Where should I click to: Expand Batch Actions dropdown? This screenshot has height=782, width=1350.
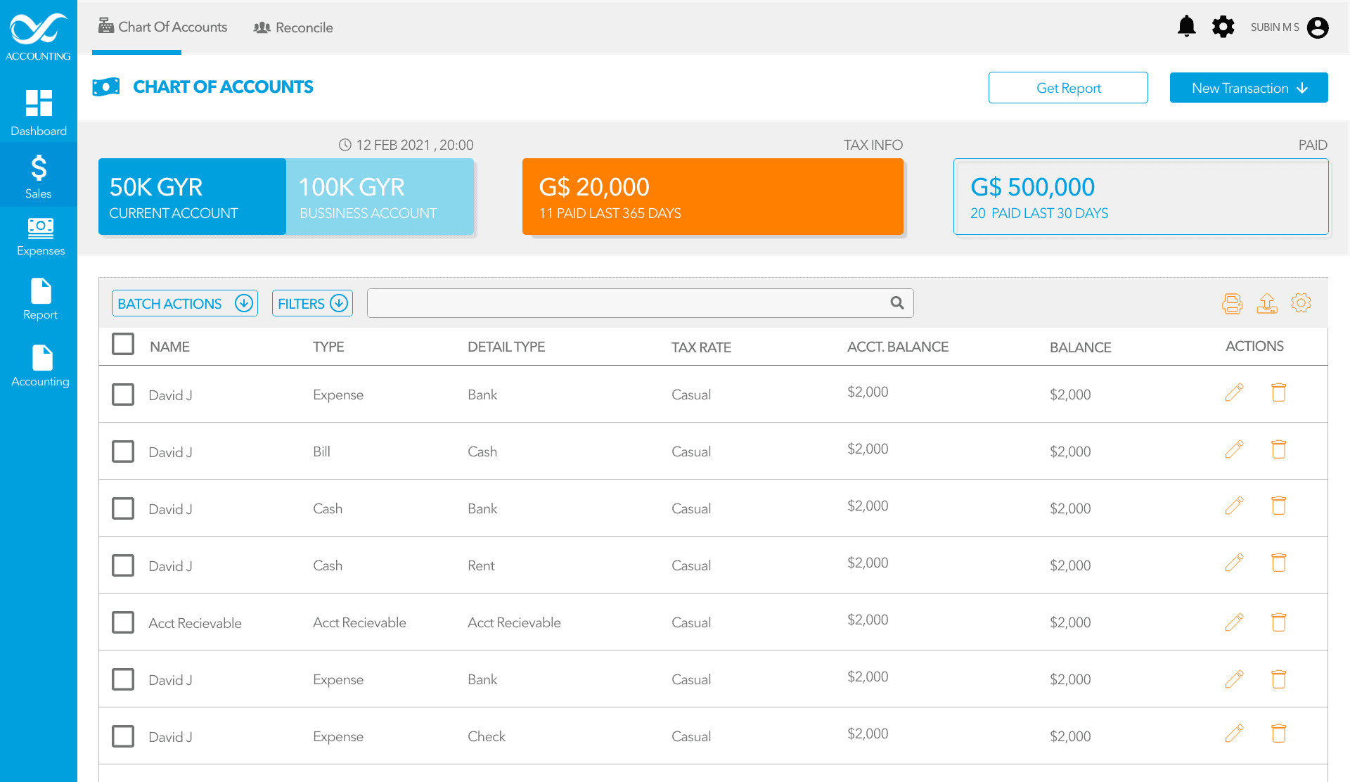click(x=185, y=303)
